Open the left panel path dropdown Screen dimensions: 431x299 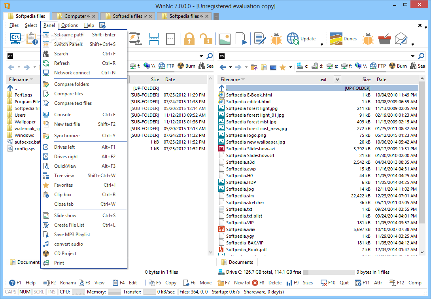[201, 56]
